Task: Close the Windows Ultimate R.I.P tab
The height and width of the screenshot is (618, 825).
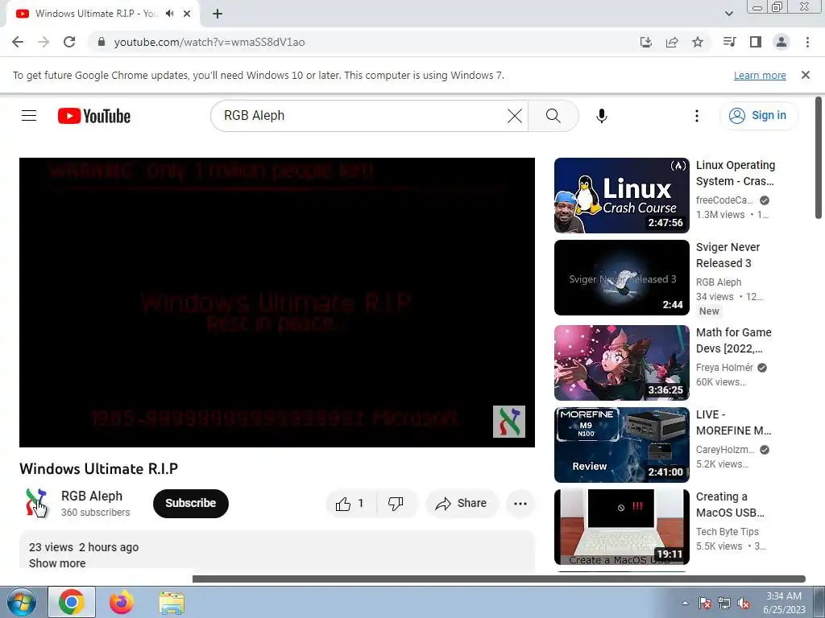Action: [x=187, y=14]
